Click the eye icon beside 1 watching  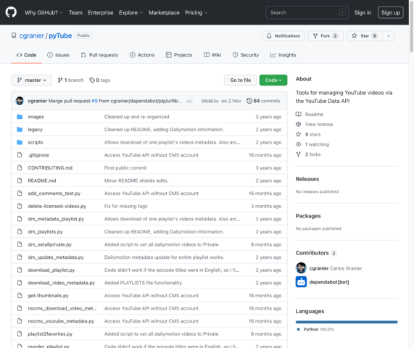298,144
